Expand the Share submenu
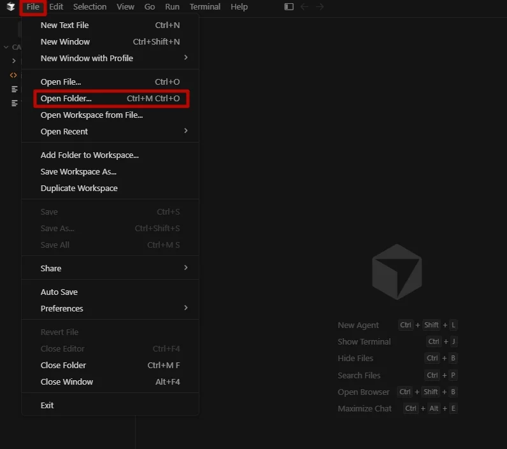Screen dimensions: 507x449 pos(110,268)
